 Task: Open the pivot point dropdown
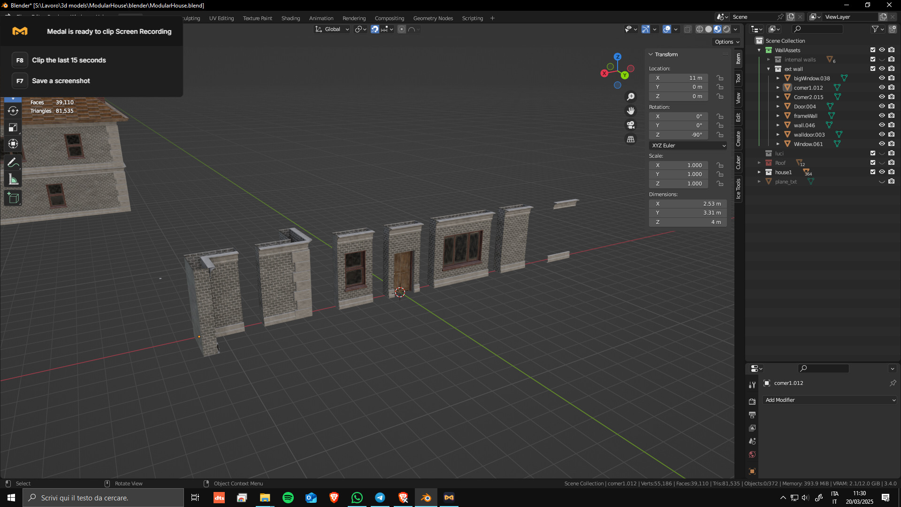point(360,29)
